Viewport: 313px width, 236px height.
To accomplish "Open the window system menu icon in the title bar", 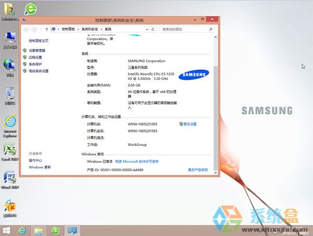I will (x=24, y=20).
